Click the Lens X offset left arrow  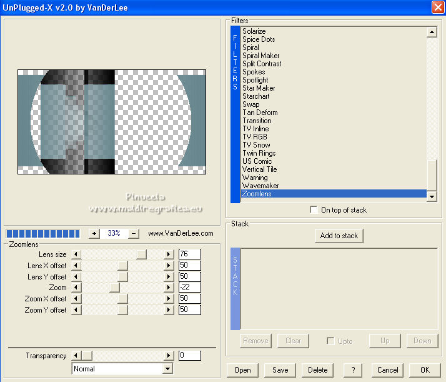pos(77,266)
